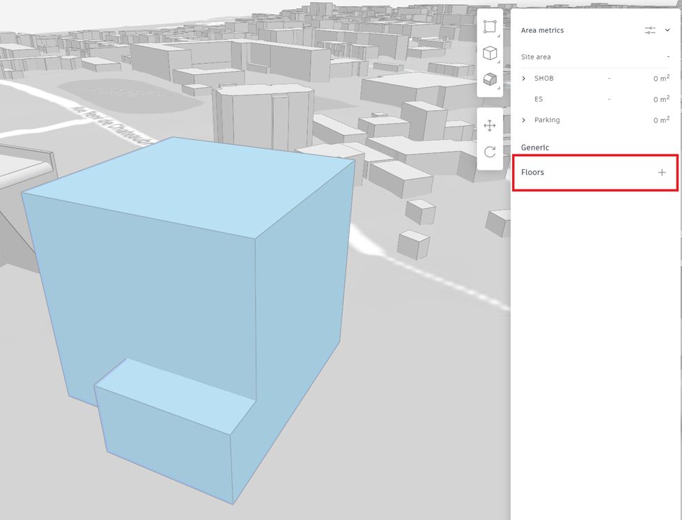Click the SHOB 0 m² value
682x520 pixels.
661,79
